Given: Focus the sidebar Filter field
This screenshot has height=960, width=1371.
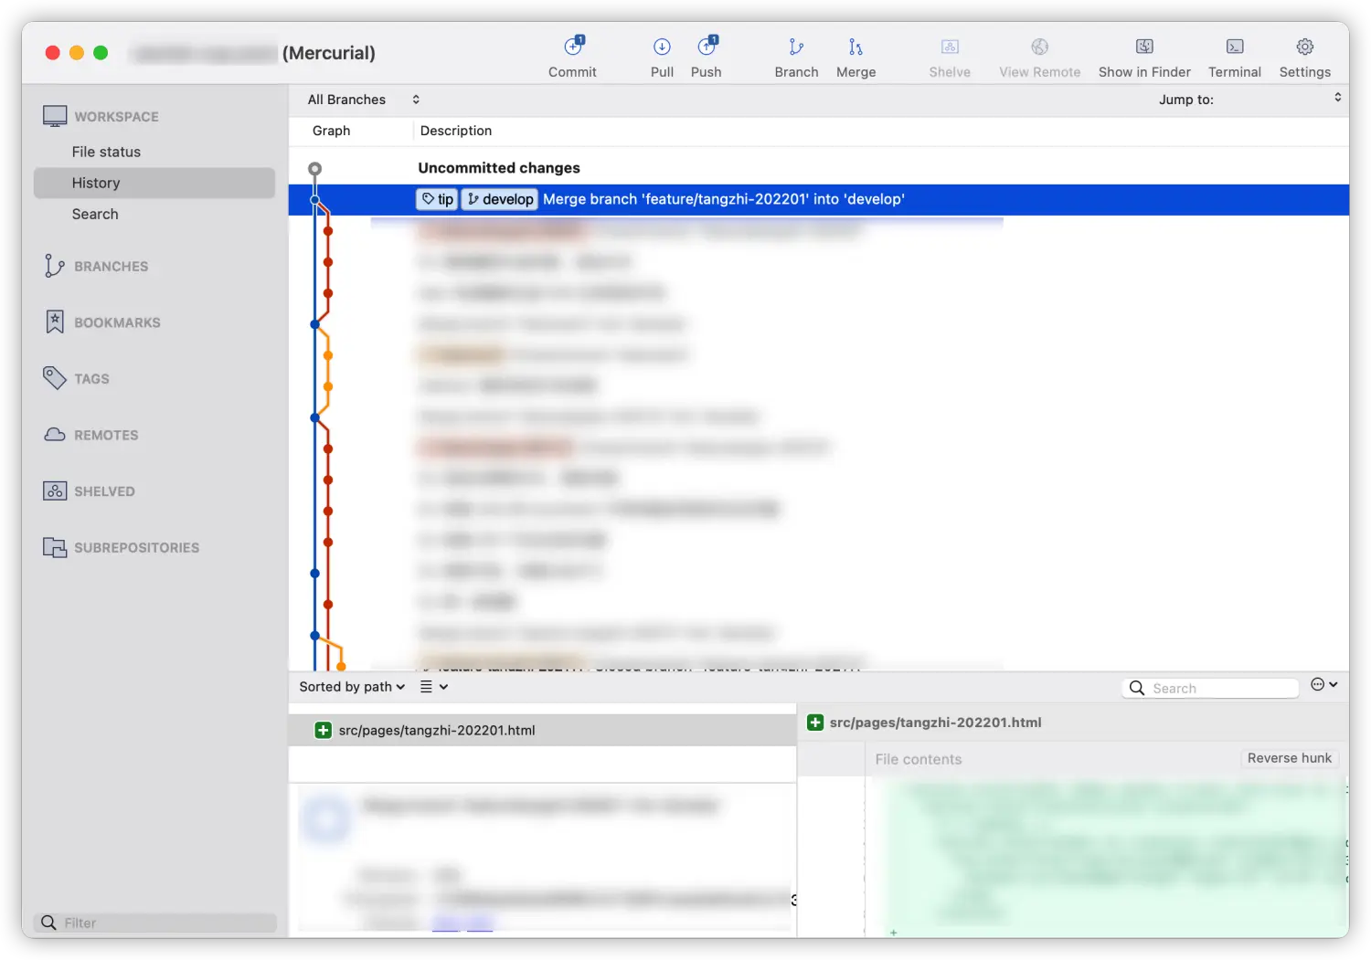Looking at the screenshot, I should click(155, 923).
